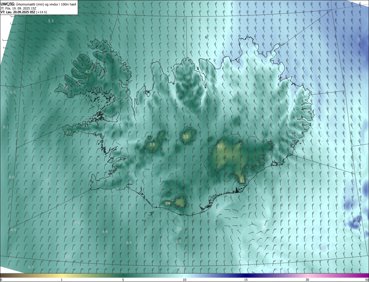
Task: Click the VT: Lau. 20.09.2025 05Z (+14 h) line
Action: pos(24,12)
